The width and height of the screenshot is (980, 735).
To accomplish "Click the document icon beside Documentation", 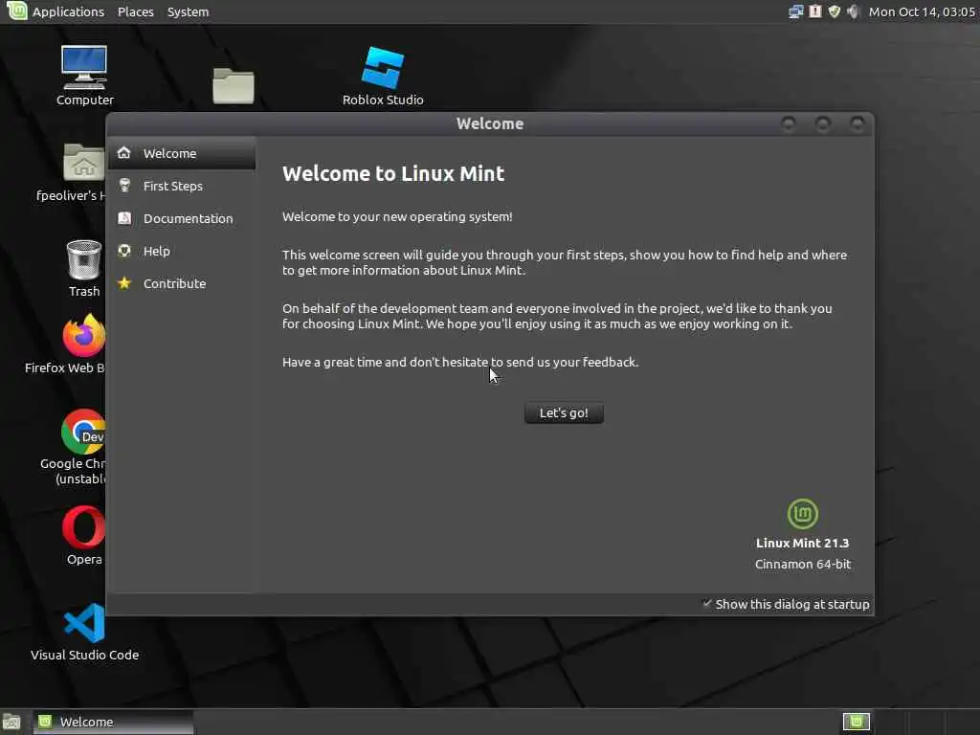I will tap(124, 218).
